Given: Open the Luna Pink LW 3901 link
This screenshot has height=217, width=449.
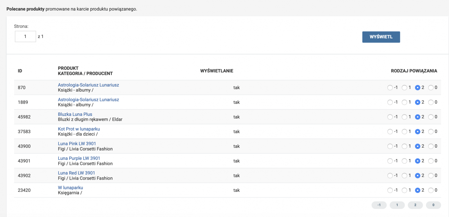Looking at the screenshot, I should coord(77,143).
